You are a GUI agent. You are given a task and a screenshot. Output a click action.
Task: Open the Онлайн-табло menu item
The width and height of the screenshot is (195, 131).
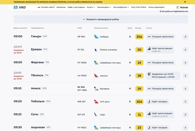pos(46,7)
